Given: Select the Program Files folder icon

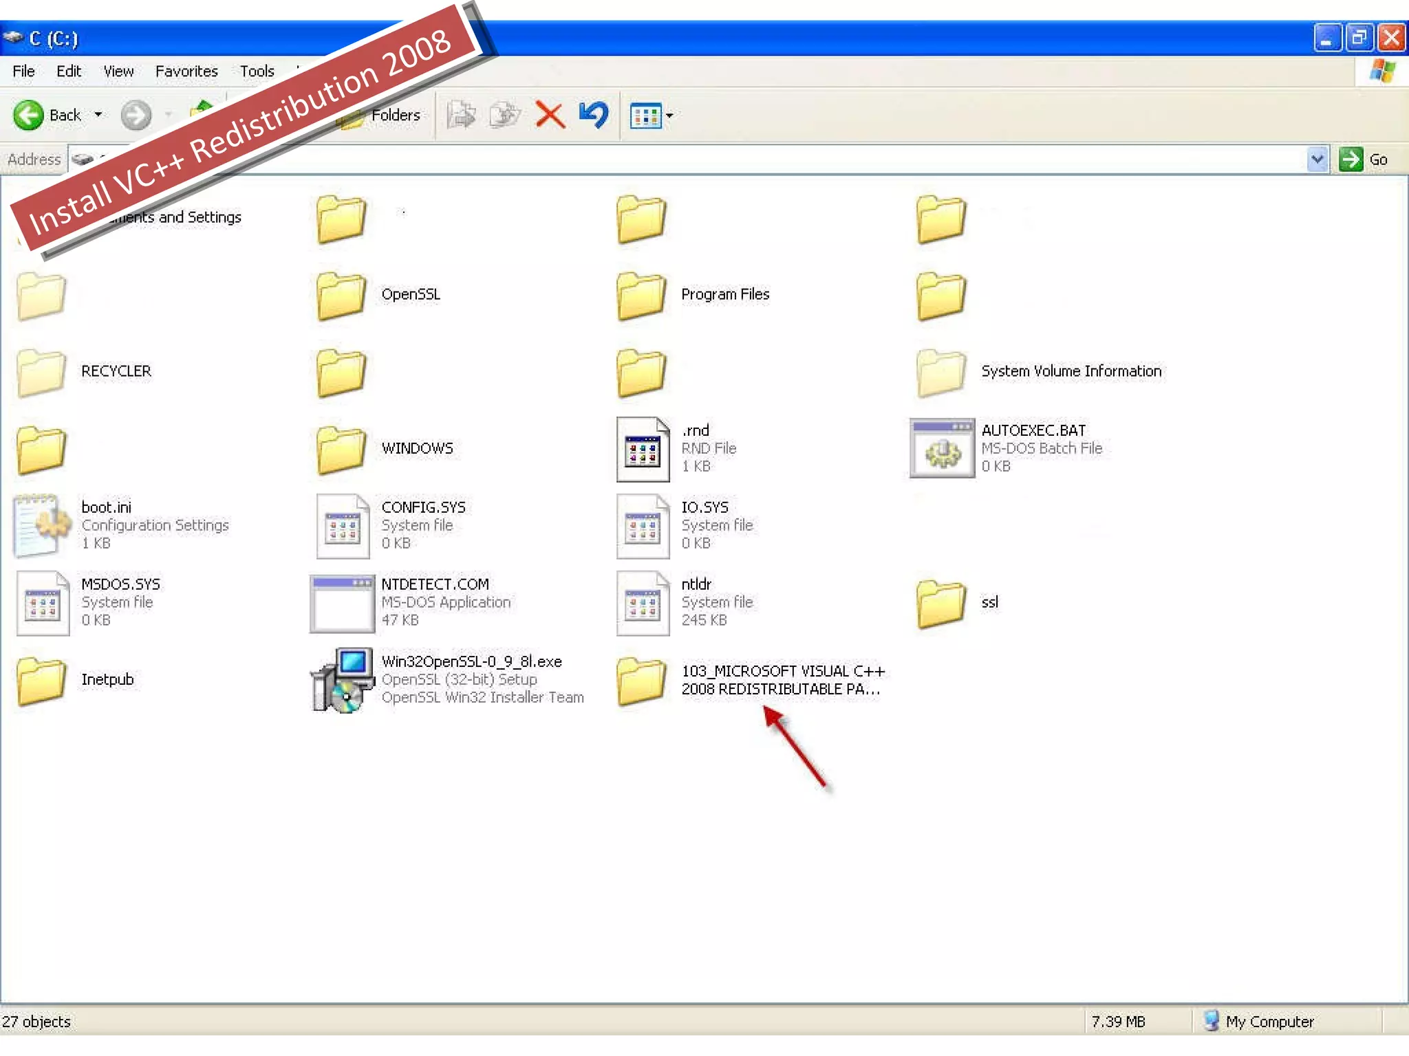Looking at the screenshot, I should [x=641, y=296].
